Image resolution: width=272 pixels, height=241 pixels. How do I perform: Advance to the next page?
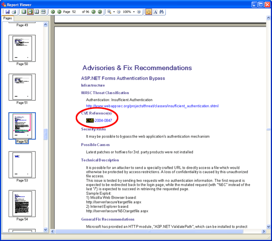click(93, 12)
